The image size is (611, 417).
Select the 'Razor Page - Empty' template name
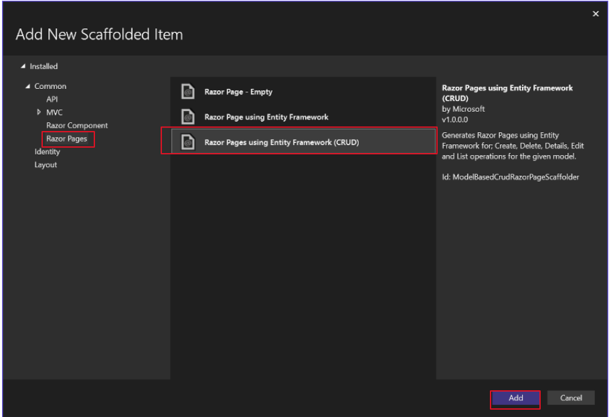[238, 92]
